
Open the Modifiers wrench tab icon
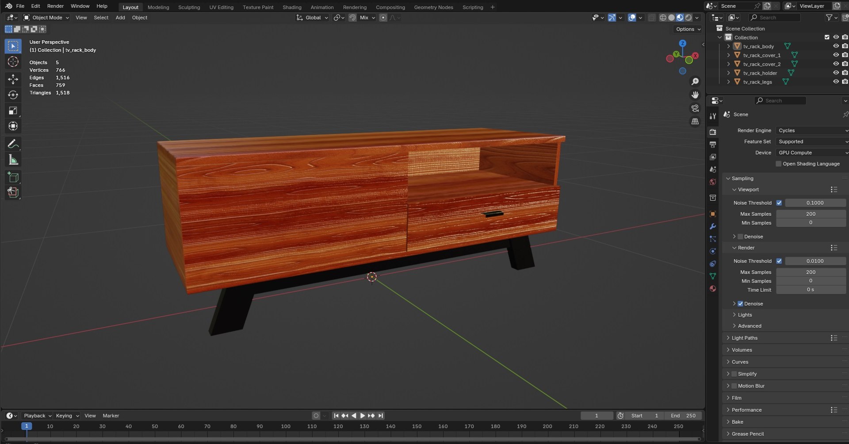713,226
